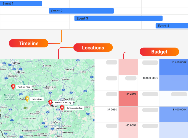Click Darmstadt city label on map

[68, 111]
